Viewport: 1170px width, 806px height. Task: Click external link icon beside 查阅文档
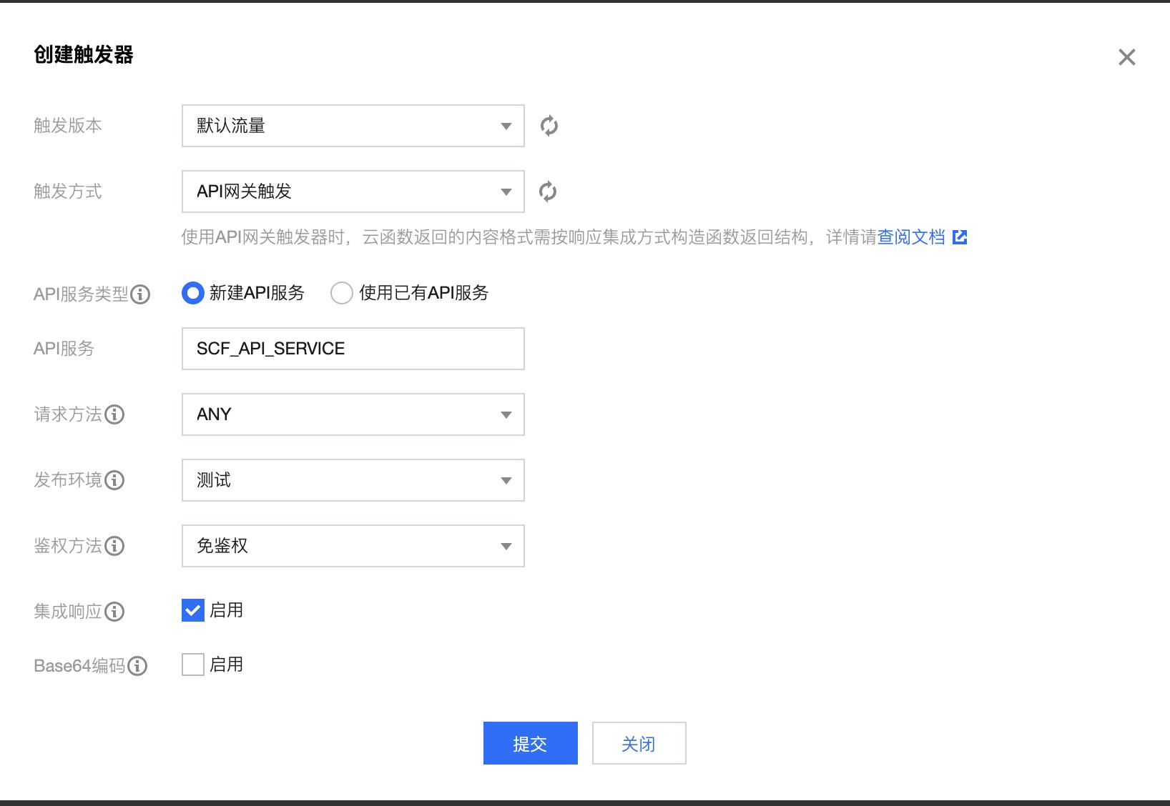(960, 237)
